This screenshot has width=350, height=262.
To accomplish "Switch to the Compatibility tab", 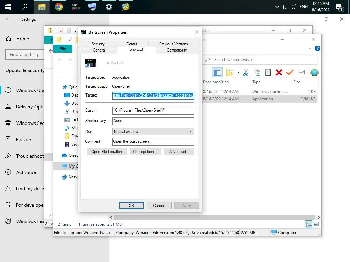I will (177, 50).
